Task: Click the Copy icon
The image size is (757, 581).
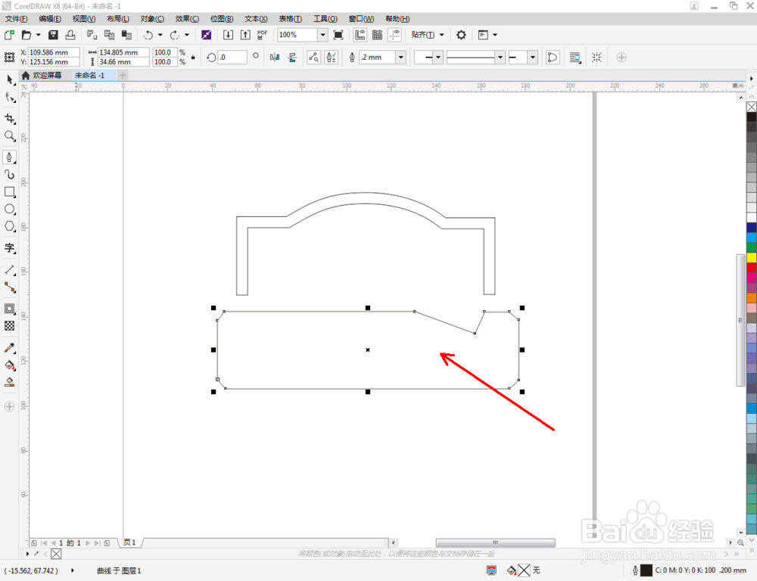Action: click(109, 35)
